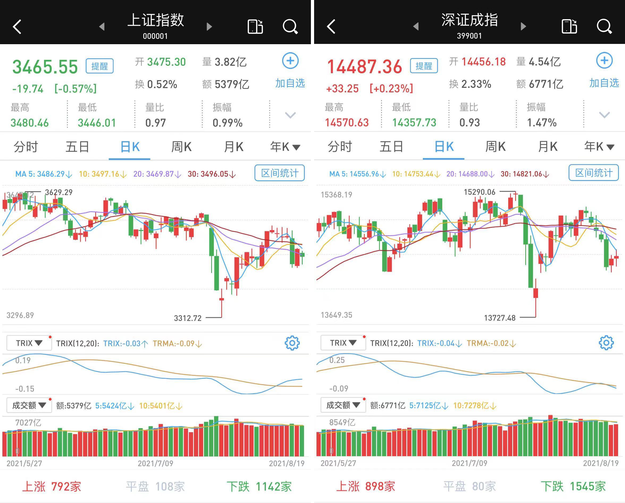Screen dimensions: 625x503
Task: Open TRIX settings gear on 深证成指
Action: pos(606,343)
